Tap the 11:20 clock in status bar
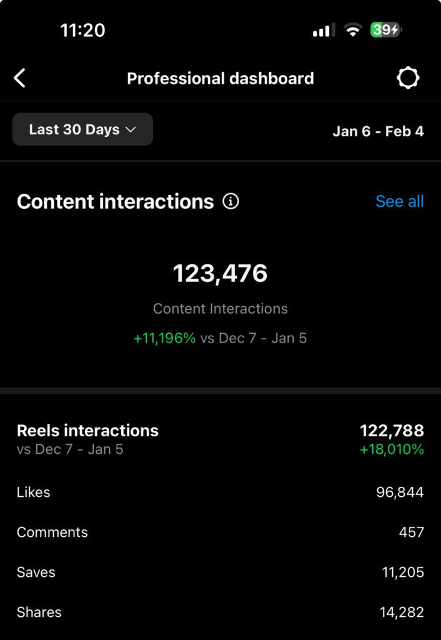 [82, 30]
